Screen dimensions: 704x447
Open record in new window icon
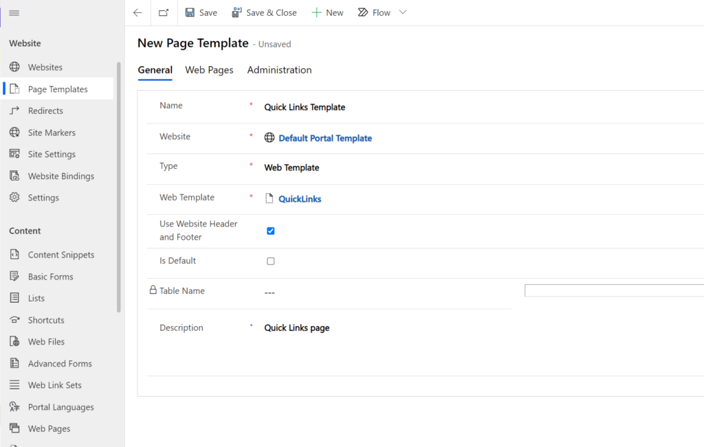coord(164,12)
